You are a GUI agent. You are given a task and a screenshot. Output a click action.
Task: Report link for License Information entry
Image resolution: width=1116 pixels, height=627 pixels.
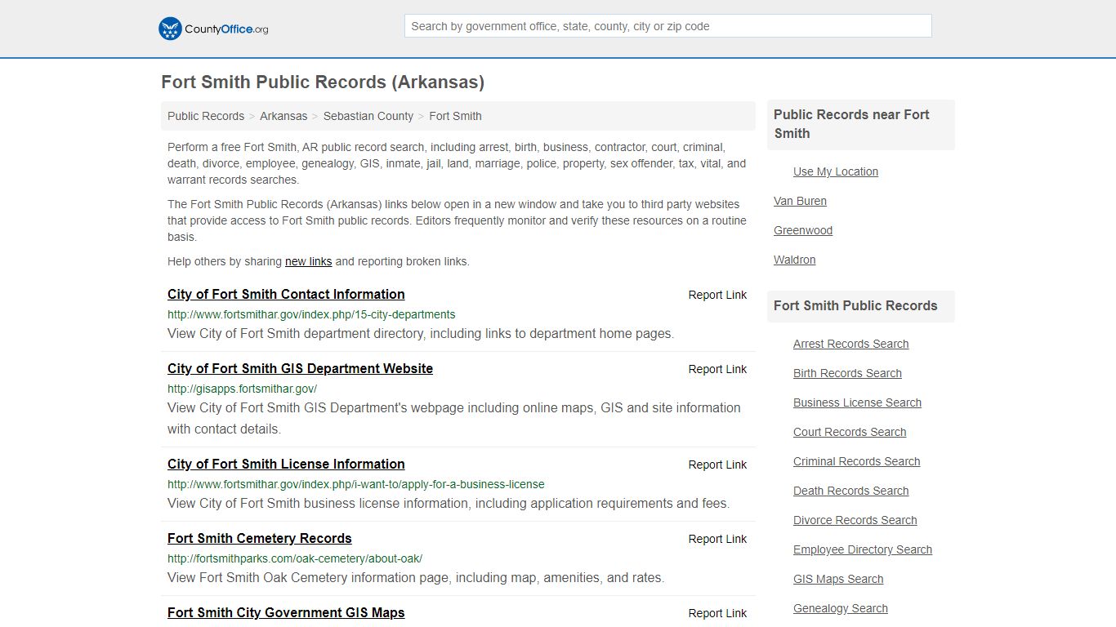point(717,465)
